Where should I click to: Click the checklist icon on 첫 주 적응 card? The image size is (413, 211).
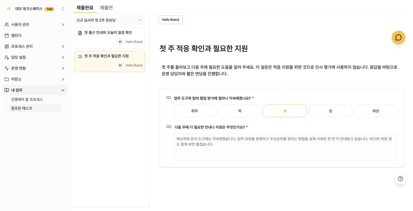pos(80,56)
